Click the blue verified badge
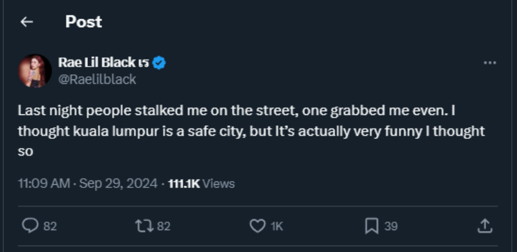The image size is (517, 252). [x=159, y=63]
